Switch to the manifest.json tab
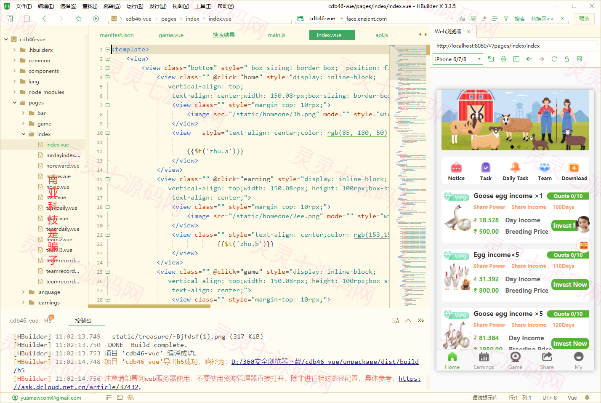 [x=117, y=35]
